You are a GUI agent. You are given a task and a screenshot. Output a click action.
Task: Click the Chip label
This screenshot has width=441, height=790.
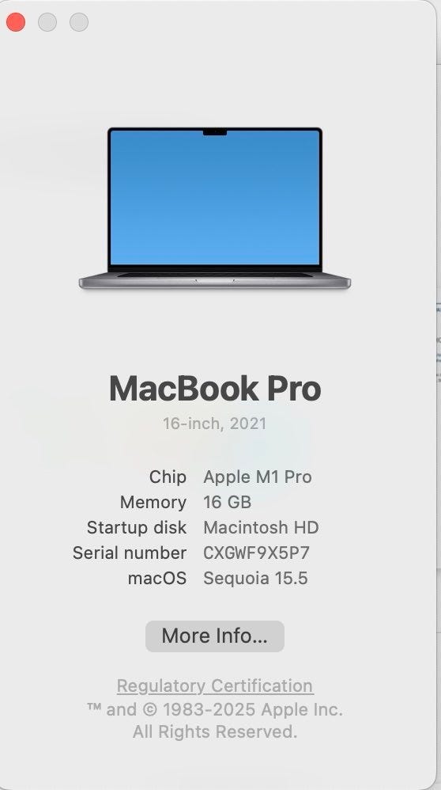point(168,477)
